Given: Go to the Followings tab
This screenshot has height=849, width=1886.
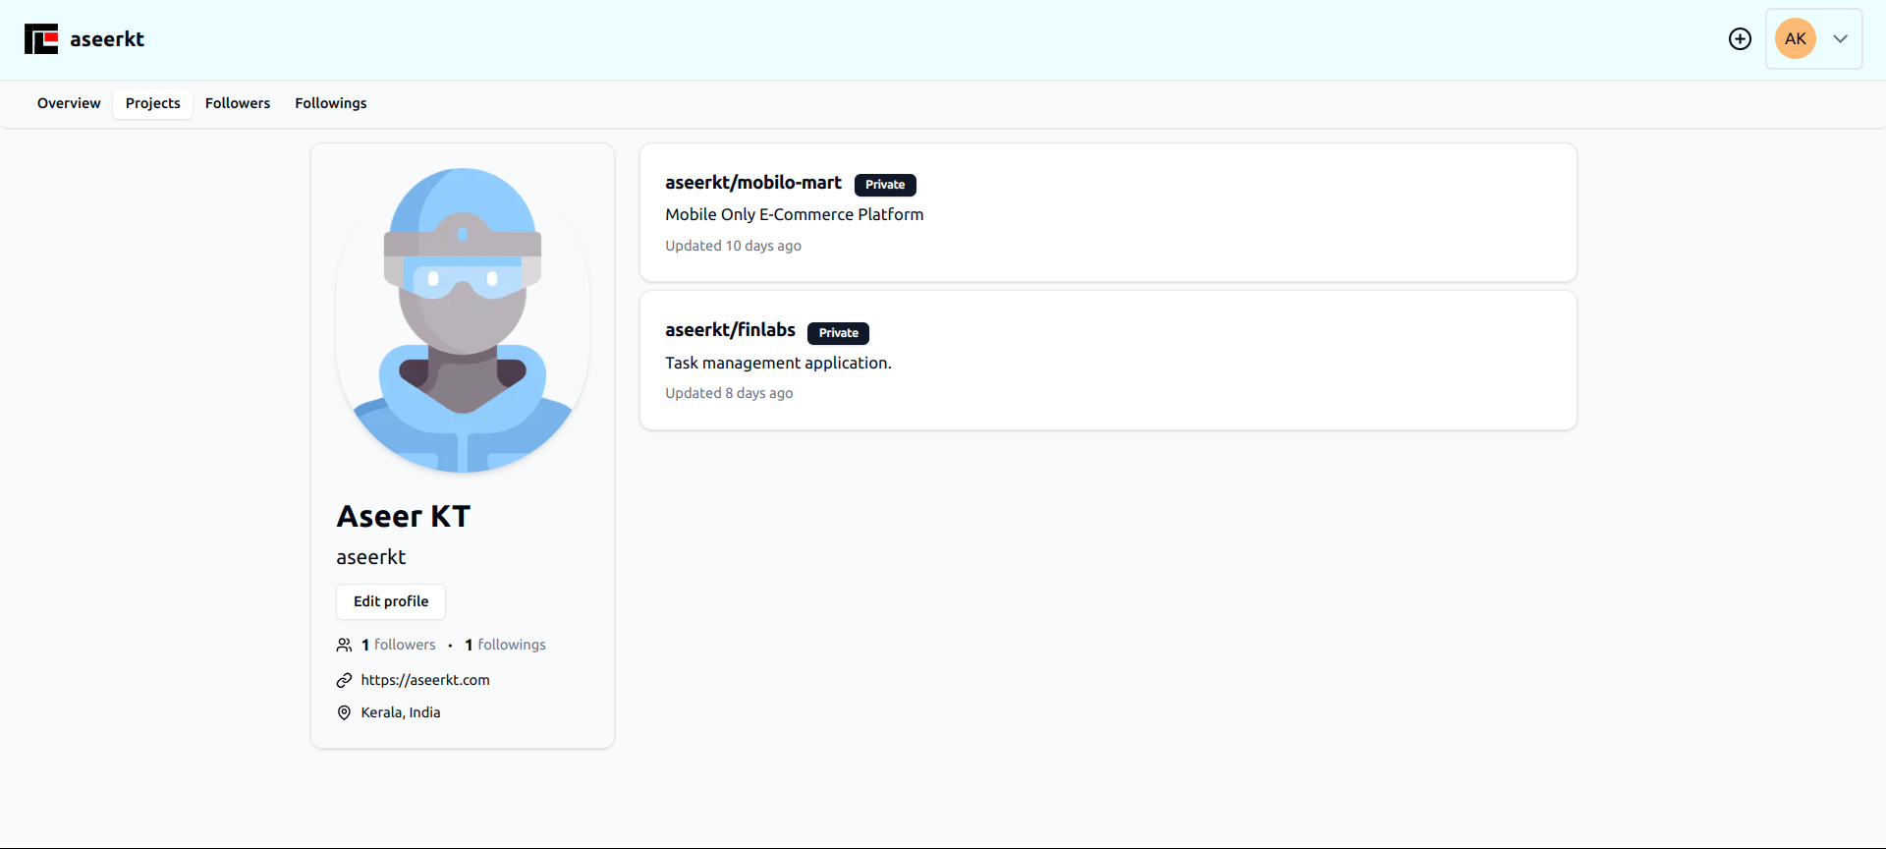Looking at the screenshot, I should pyautogui.click(x=331, y=103).
